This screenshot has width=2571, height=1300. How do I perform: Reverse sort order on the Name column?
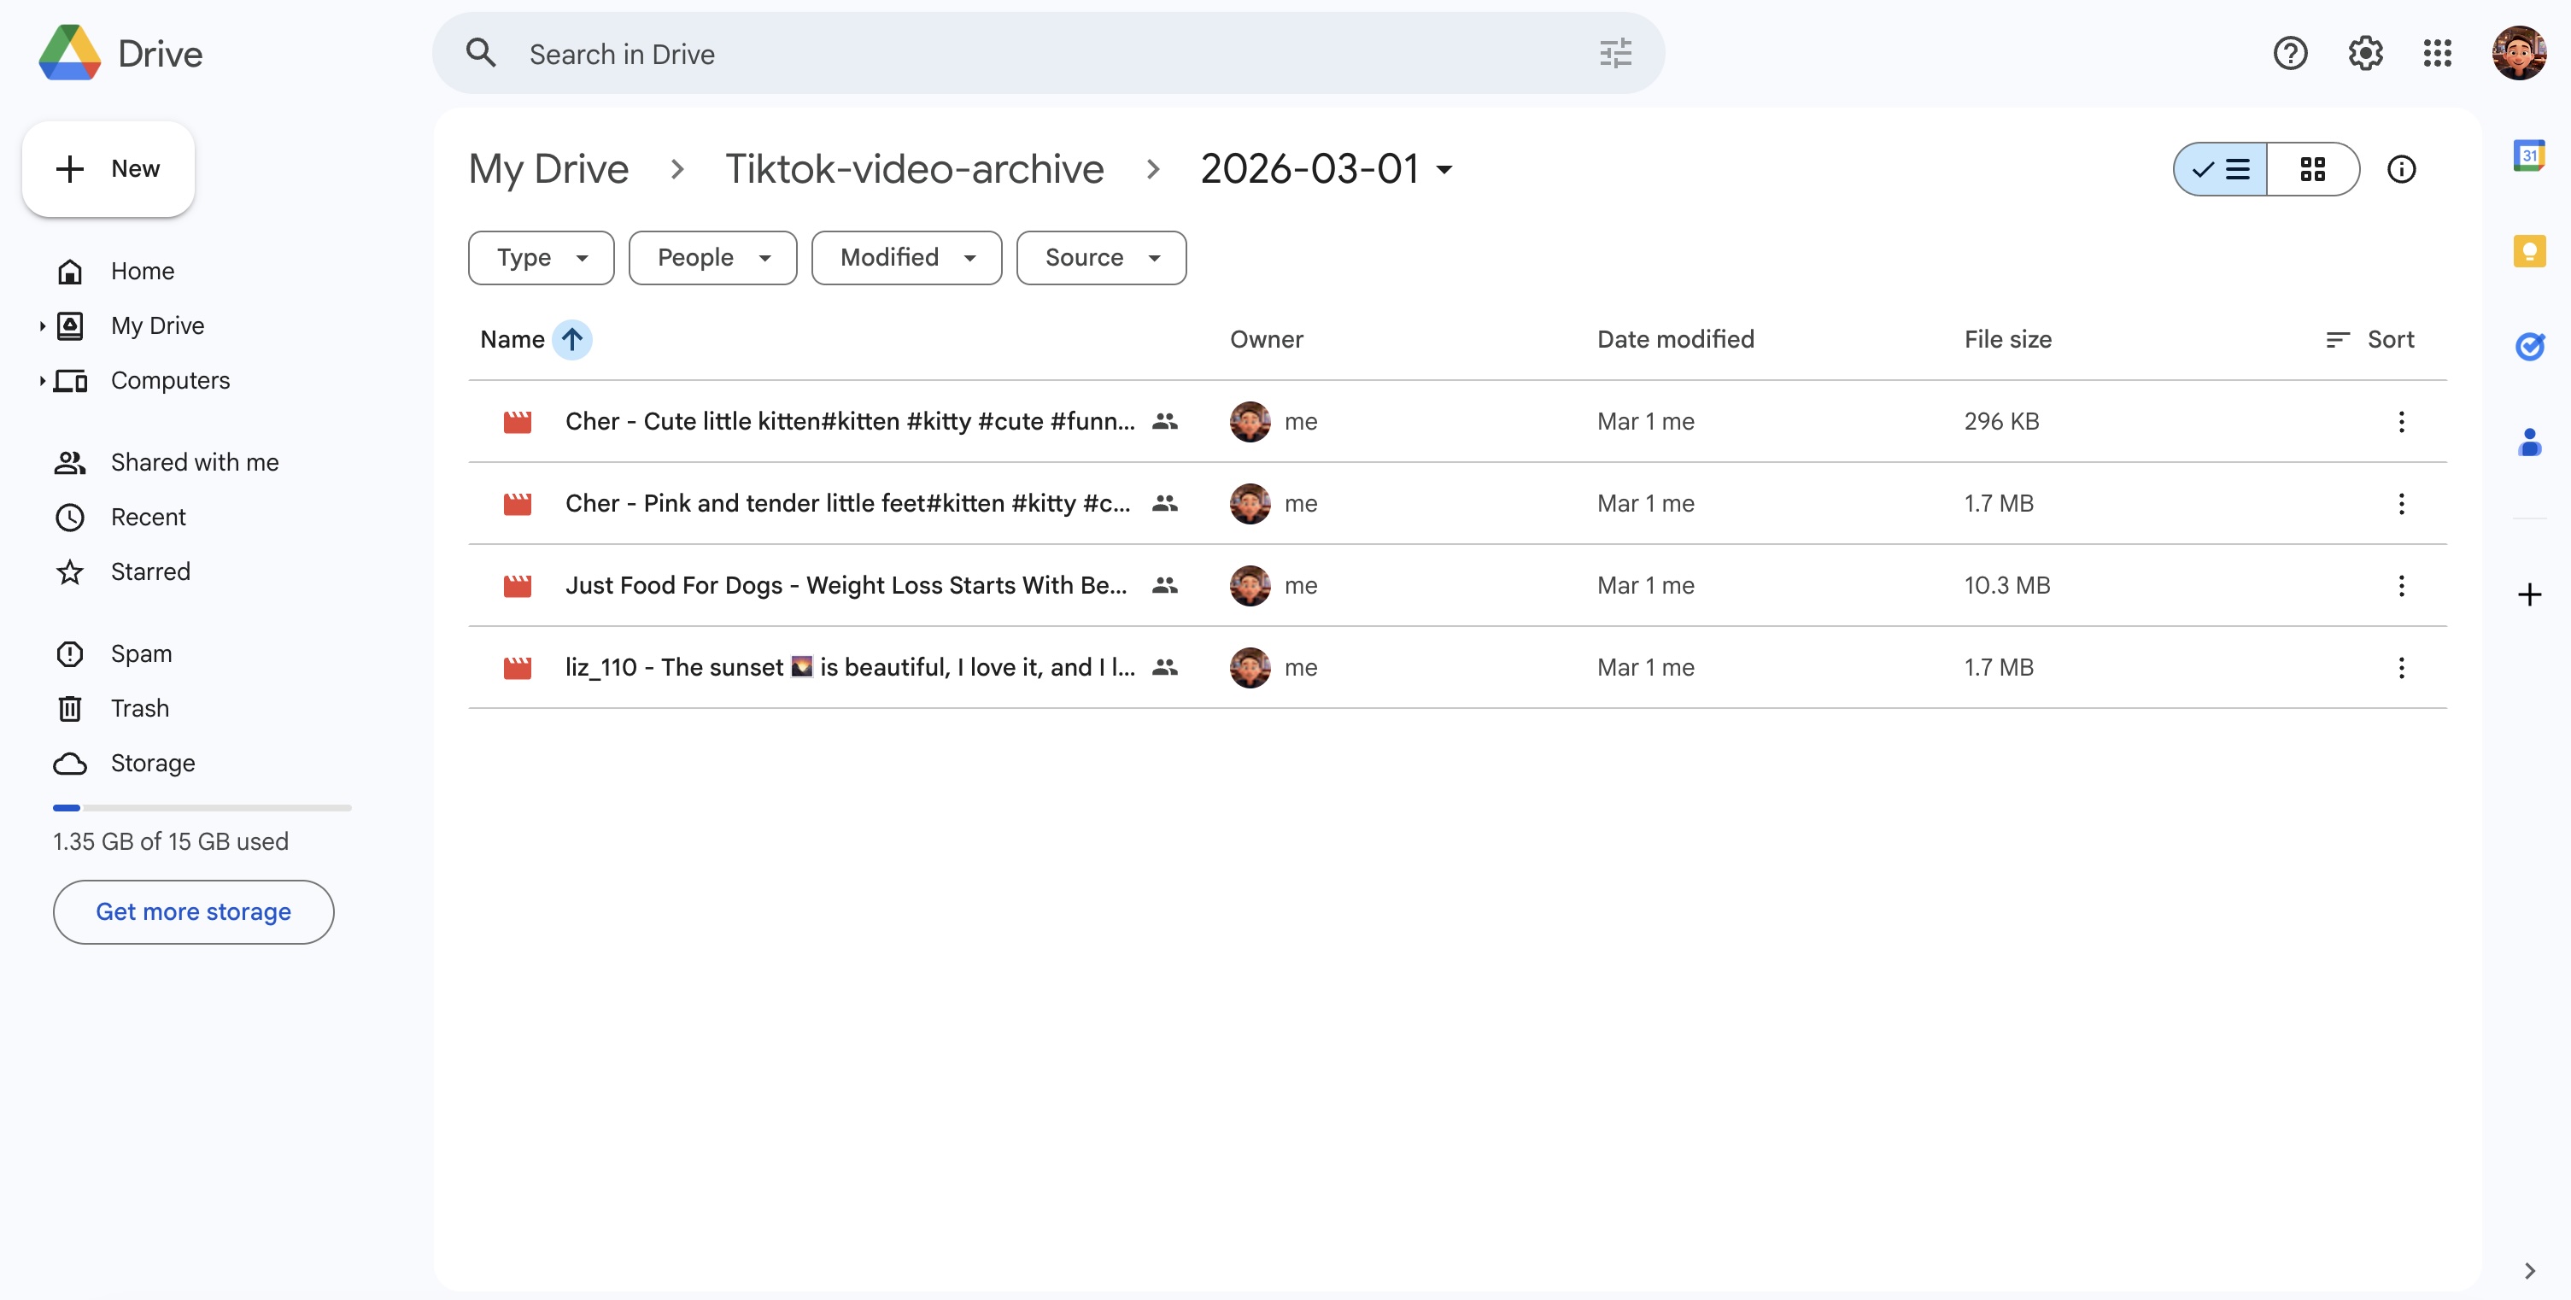tap(572, 339)
